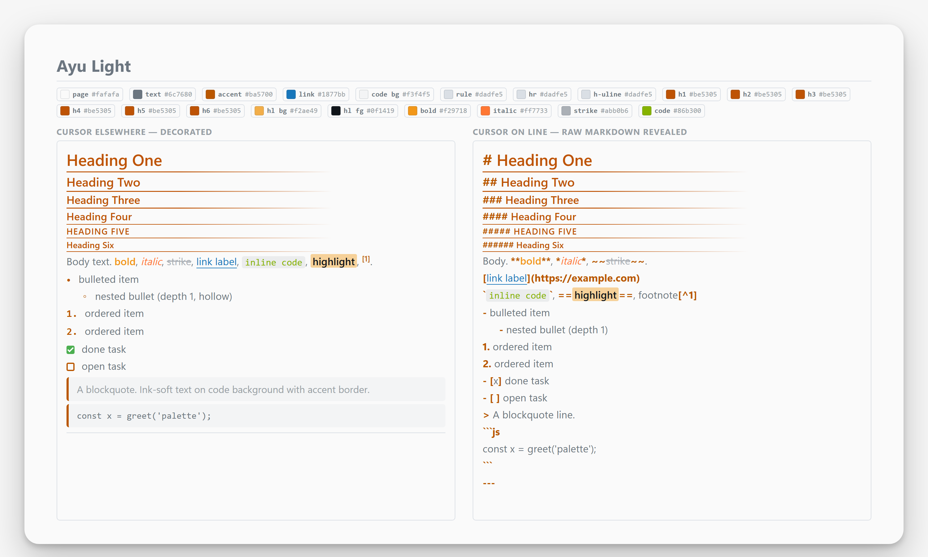Select the link #1877bb swatch chip
This screenshot has height=557, width=928.
[316, 94]
